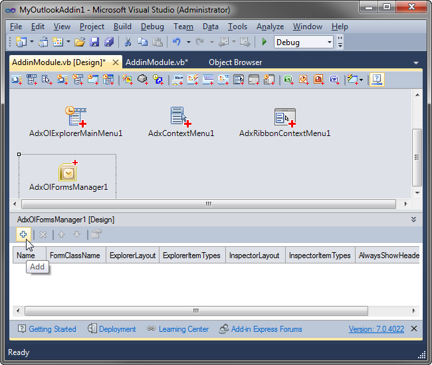Click the Add main menu designer icon
Viewport: 432px width, 365px height.
coord(32,80)
